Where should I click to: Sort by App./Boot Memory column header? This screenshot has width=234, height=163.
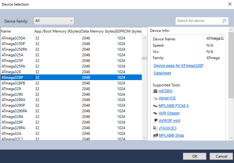pos(57,31)
